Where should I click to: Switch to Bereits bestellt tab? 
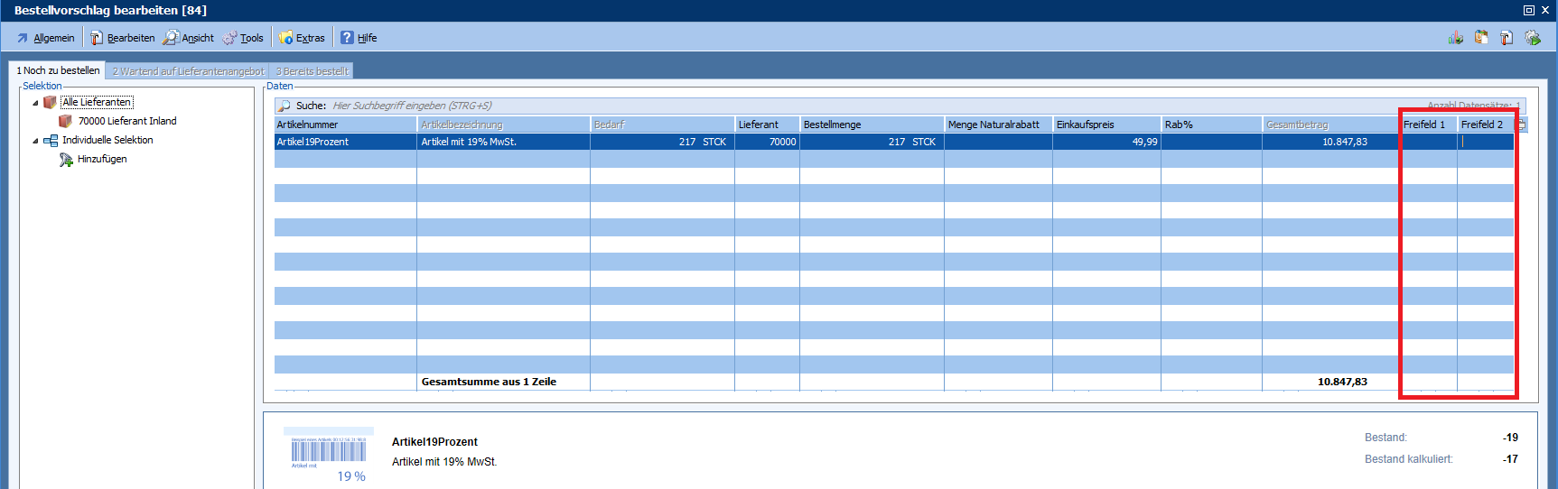(x=312, y=71)
